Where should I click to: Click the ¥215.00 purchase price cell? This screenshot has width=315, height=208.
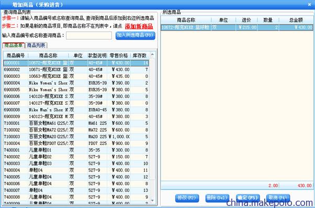pos(246,27)
